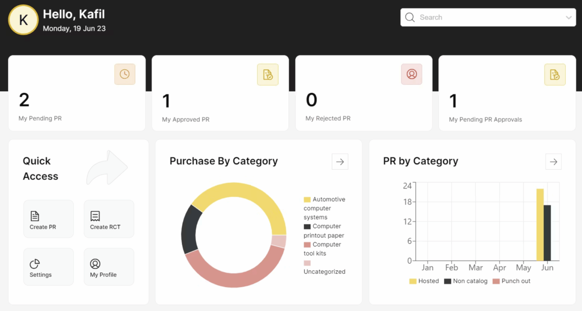Open PR by Category details via arrow button
Viewport: 582px width, 311px height.
[553, 161]
